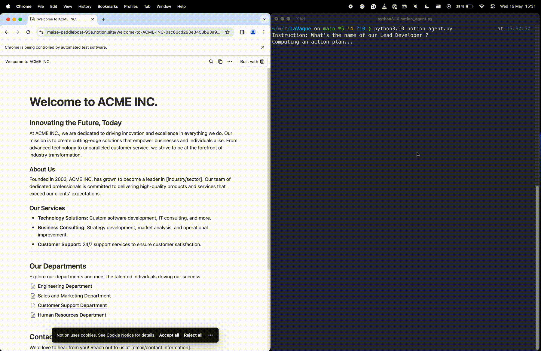Image resolution: width=541 pixels, height=351 pixels.
Task: Click the Our Departments heading
Action: [x=58, y=266]
